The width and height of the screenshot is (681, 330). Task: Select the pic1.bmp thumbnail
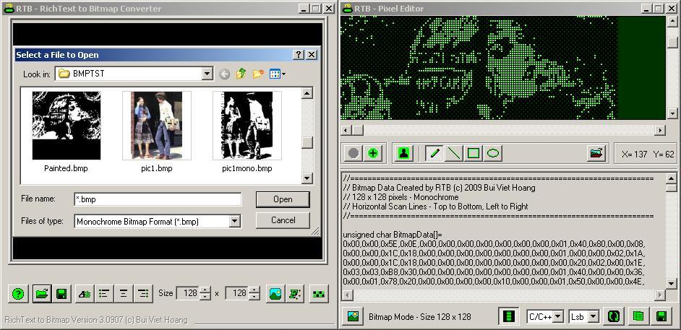pyautogui.click(x=157, y=126)
